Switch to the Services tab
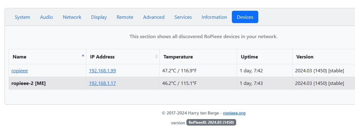 coord(183,17)
